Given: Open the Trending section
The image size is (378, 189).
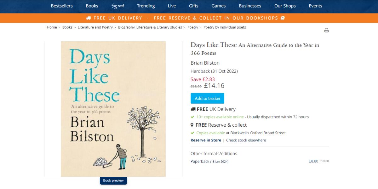Looking at the screenshot, I should click(x=146, y=6).
